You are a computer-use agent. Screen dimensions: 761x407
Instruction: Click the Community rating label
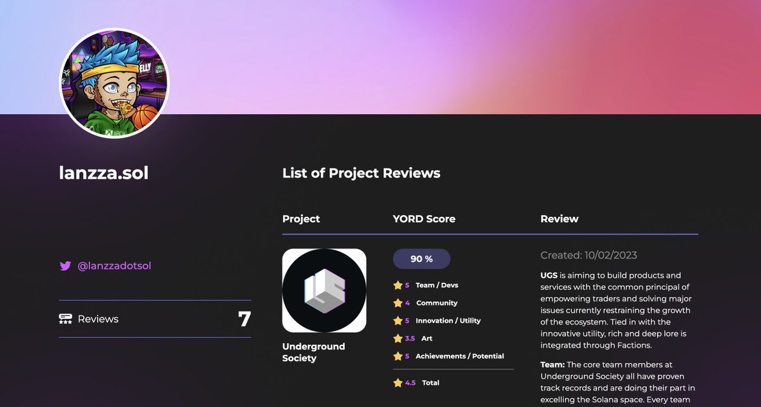[x=437, y=303]
